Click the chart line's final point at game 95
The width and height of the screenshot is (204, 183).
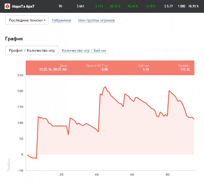(194, 119)
